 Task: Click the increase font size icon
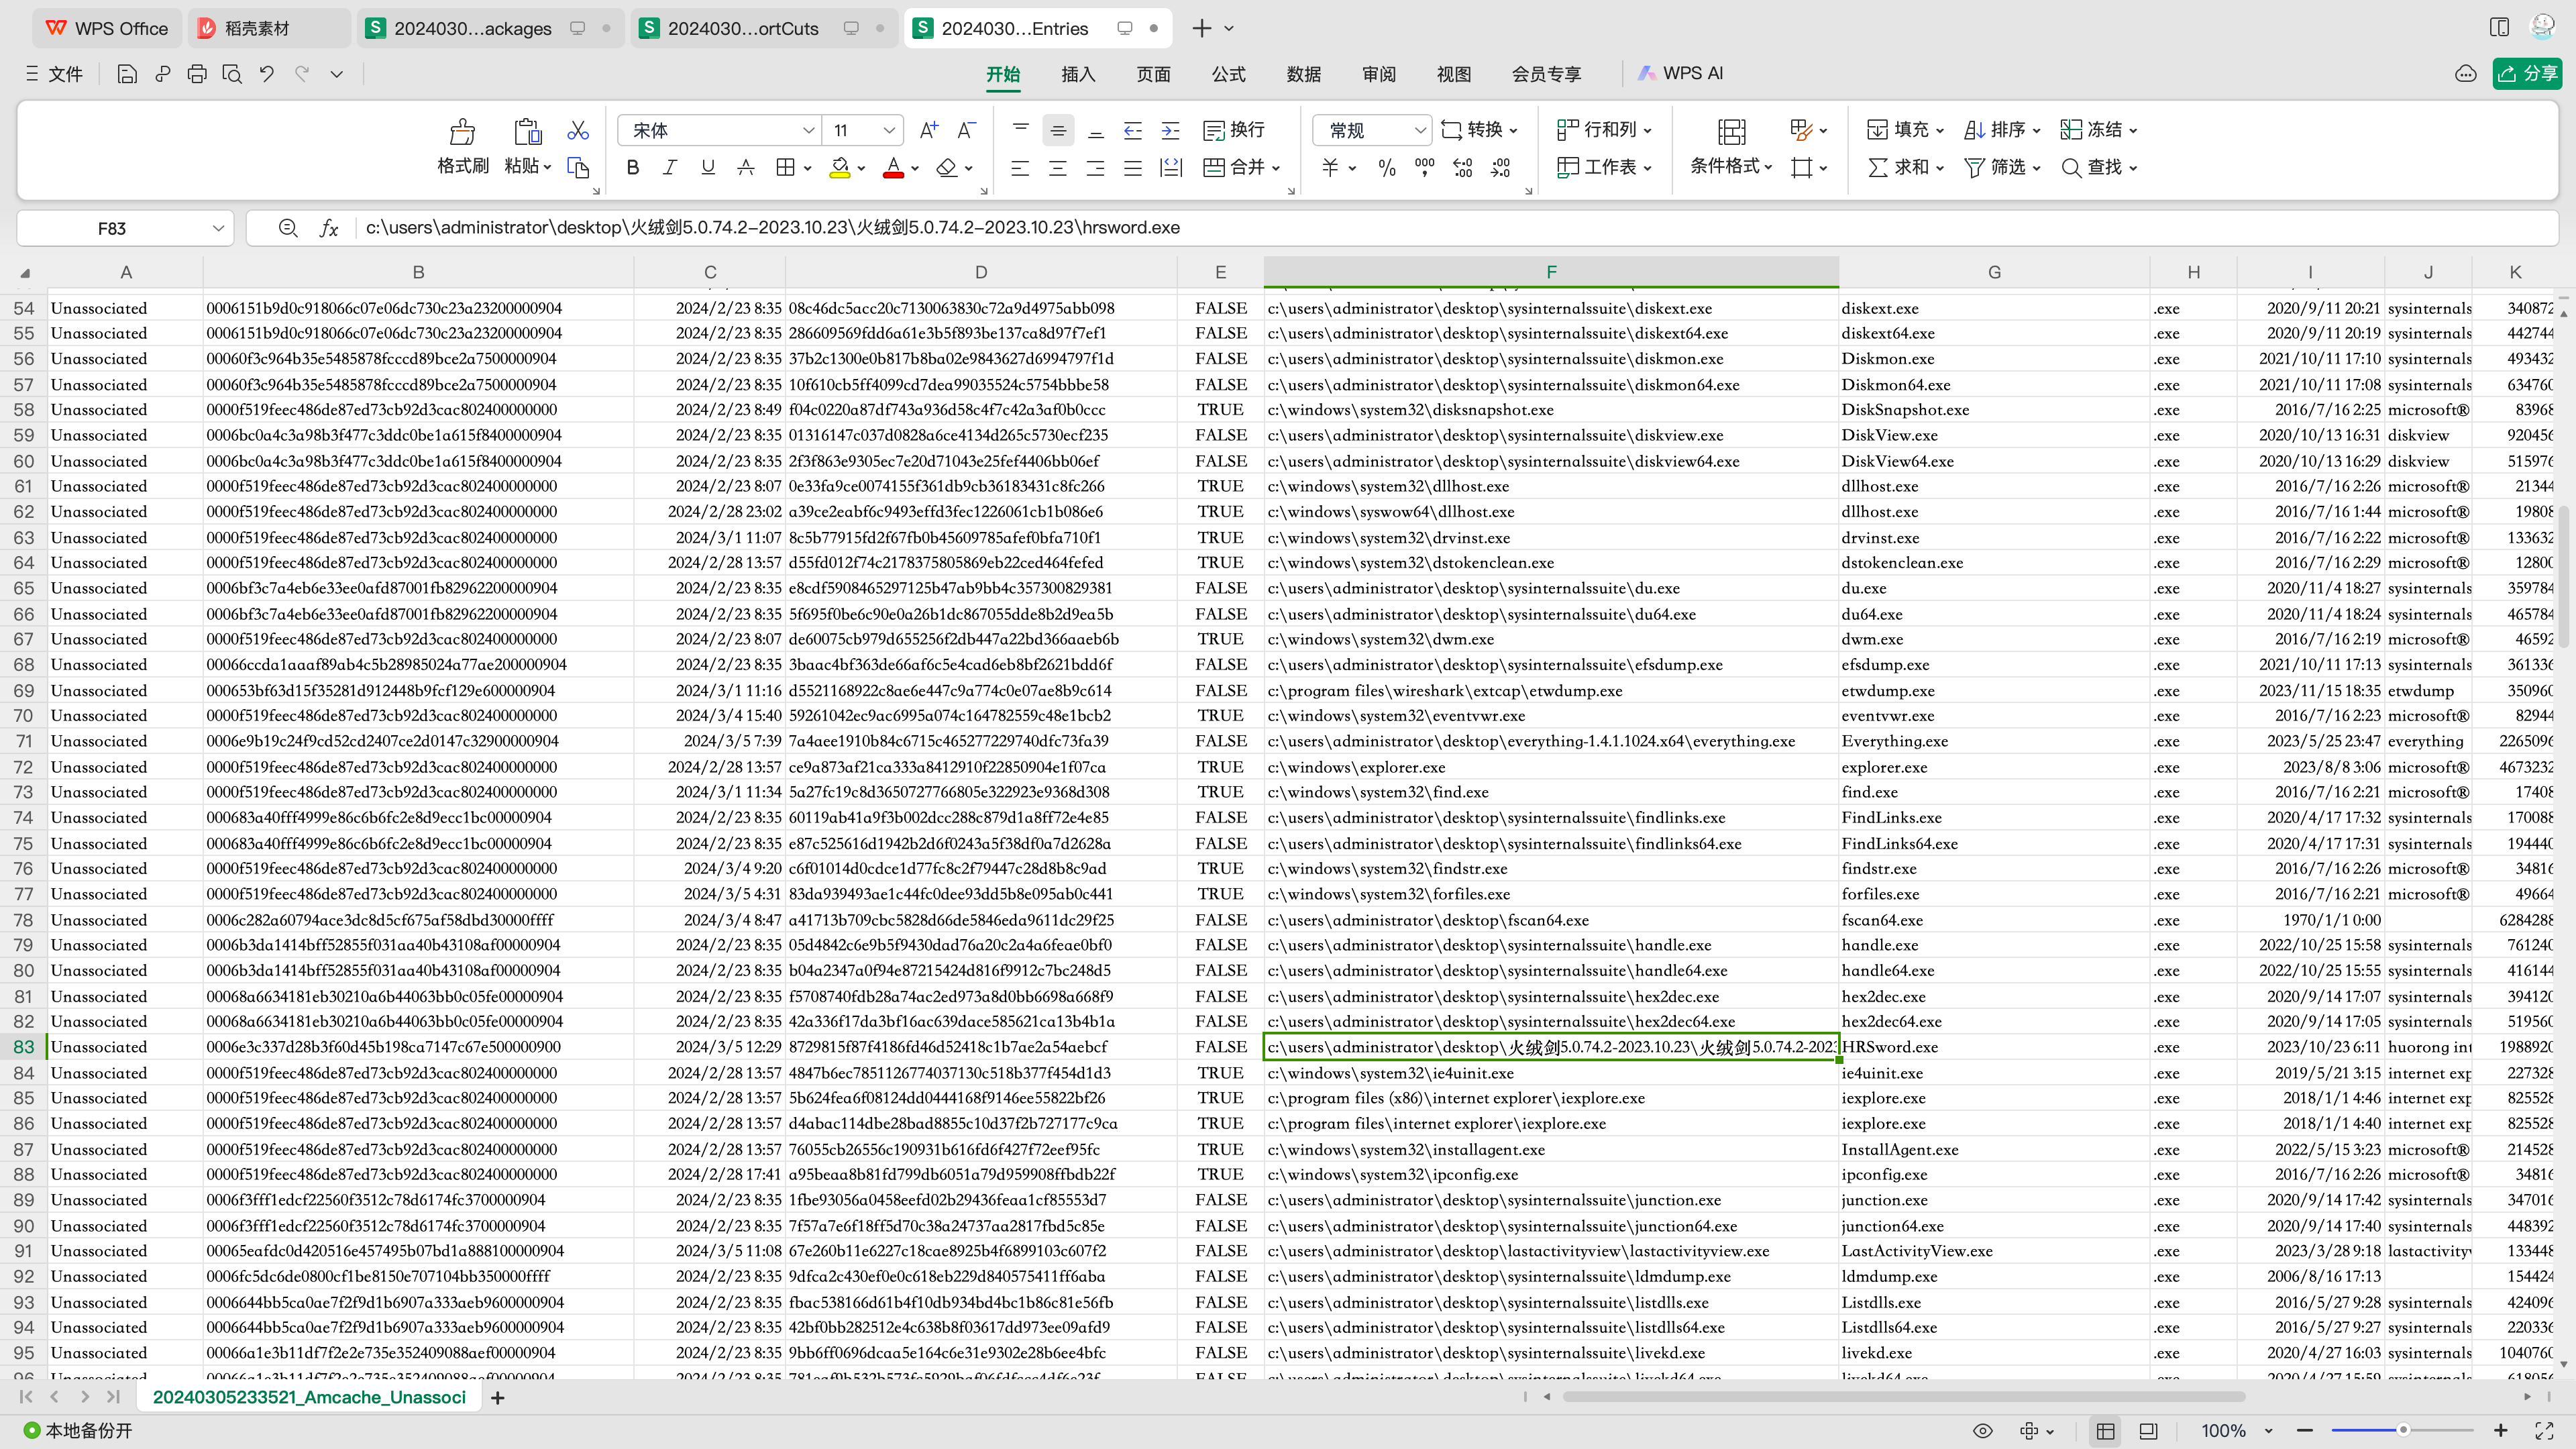pyautogui.click(x=928, y=130)
